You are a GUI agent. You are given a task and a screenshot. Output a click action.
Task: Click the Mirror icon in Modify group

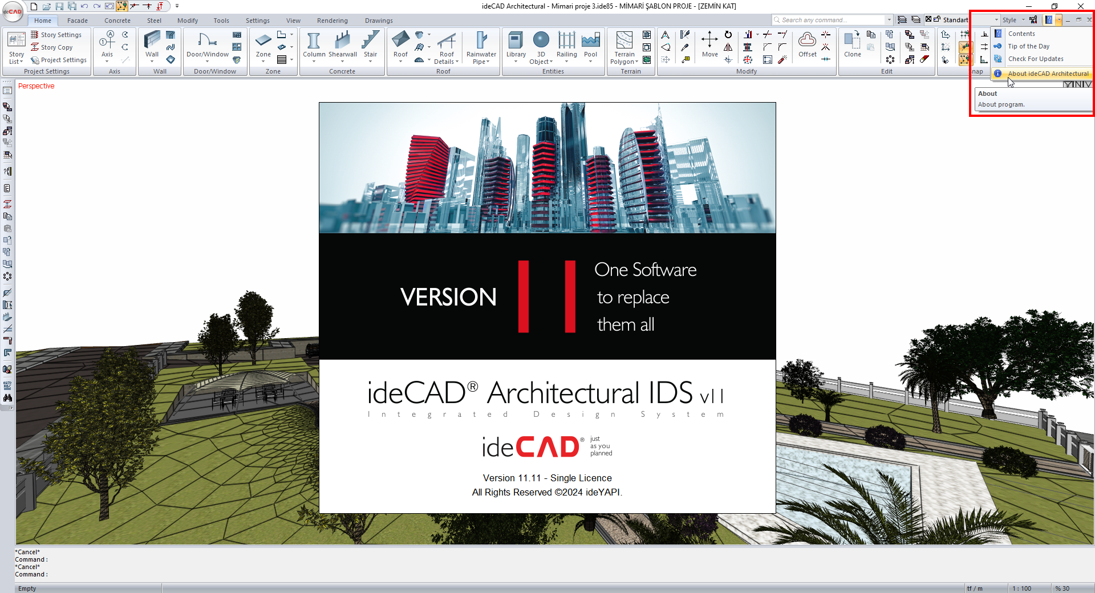click(728, 47)
